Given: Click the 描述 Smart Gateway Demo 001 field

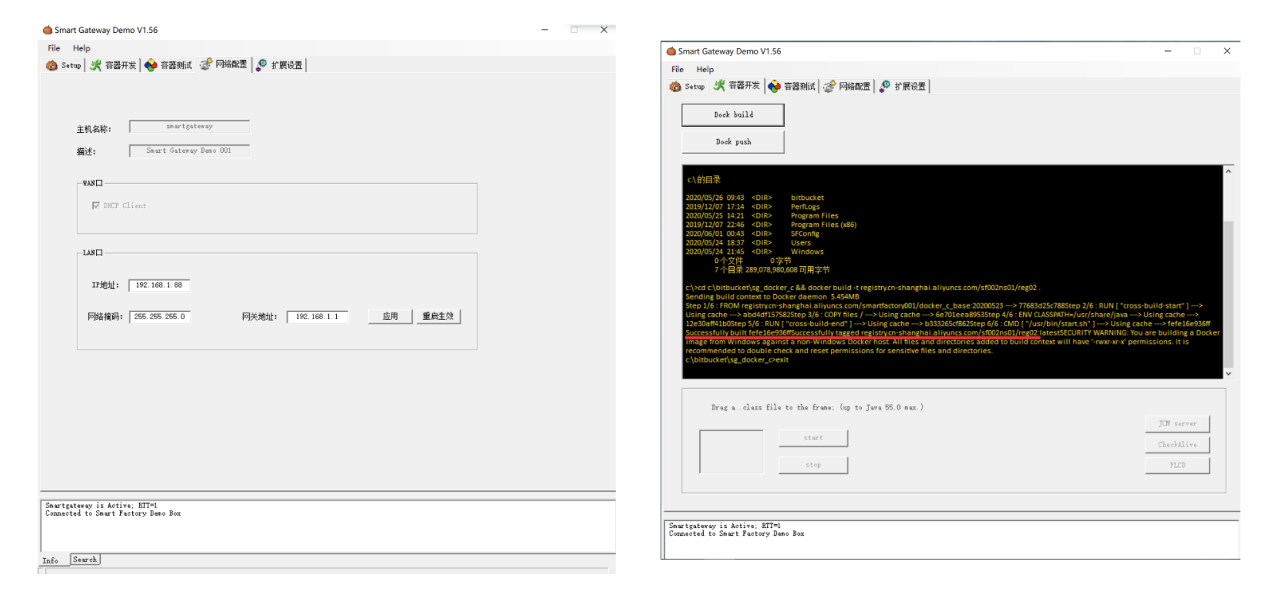Looking at the screenshot, I should coord(189,150).
